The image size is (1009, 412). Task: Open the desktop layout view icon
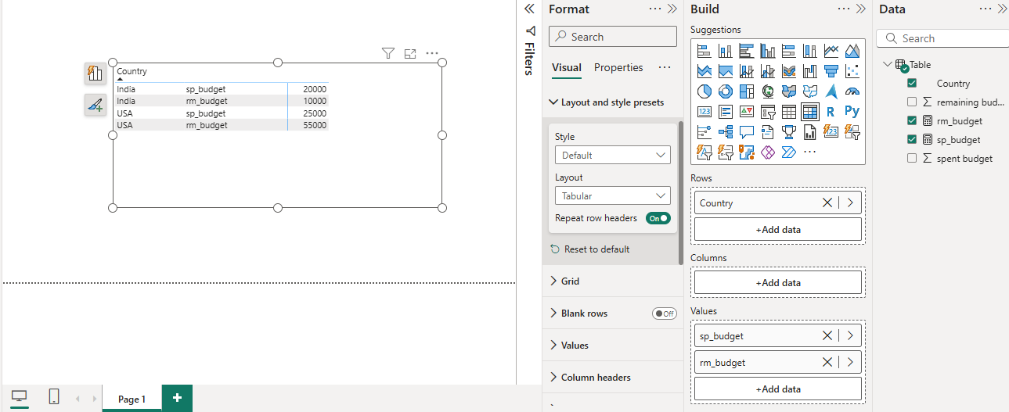tap(19, 396)
